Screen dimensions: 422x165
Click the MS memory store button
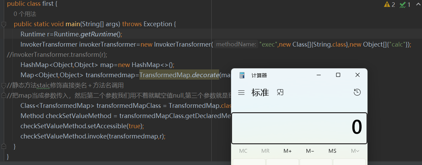(x=332, y=151)
